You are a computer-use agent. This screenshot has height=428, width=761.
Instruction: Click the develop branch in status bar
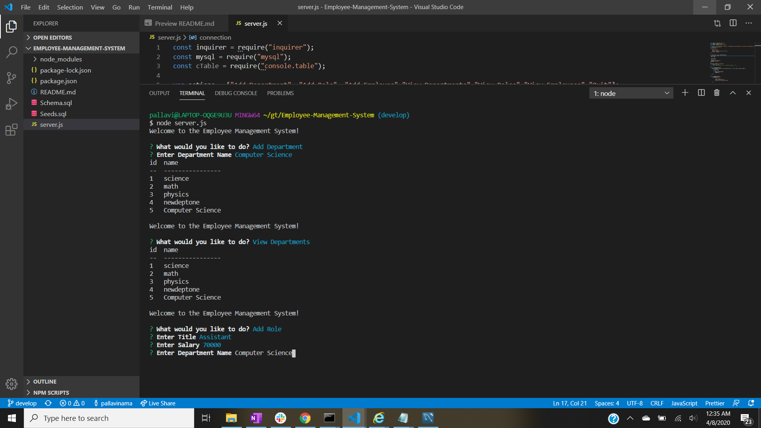click(22, 403)
